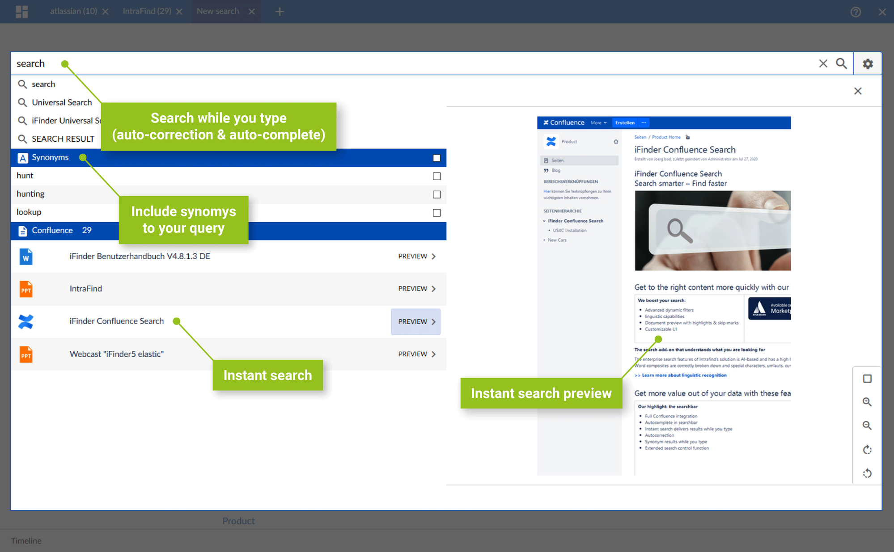Enable the 'lookup' synonym checkbox

tap(436, 213)
